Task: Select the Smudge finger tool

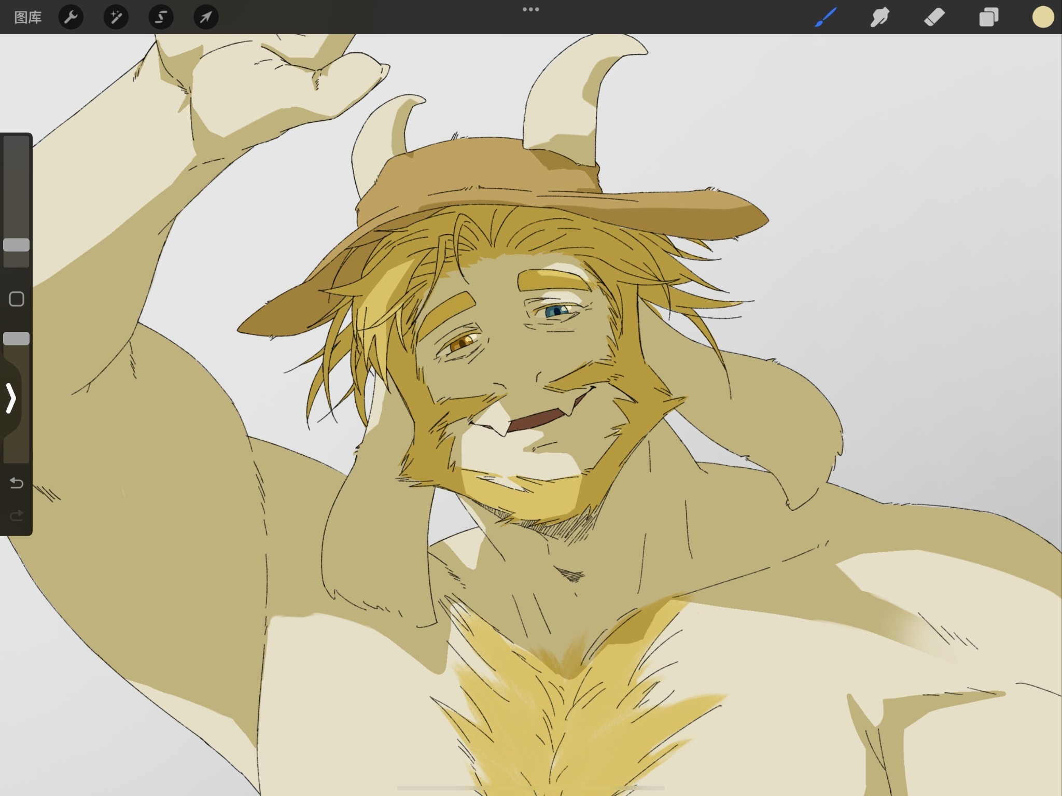Action: (880, 17)
